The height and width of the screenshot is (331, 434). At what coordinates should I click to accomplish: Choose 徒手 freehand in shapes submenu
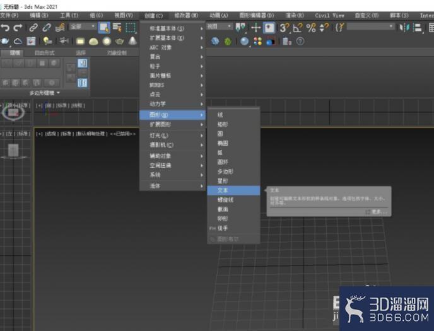233,228
